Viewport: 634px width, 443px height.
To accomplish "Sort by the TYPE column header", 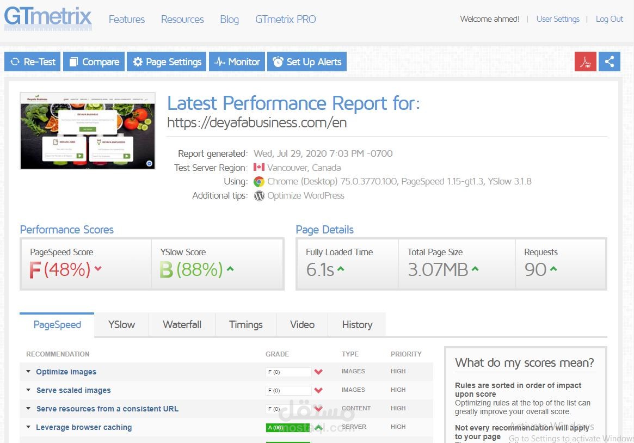I will coord(350,354).
